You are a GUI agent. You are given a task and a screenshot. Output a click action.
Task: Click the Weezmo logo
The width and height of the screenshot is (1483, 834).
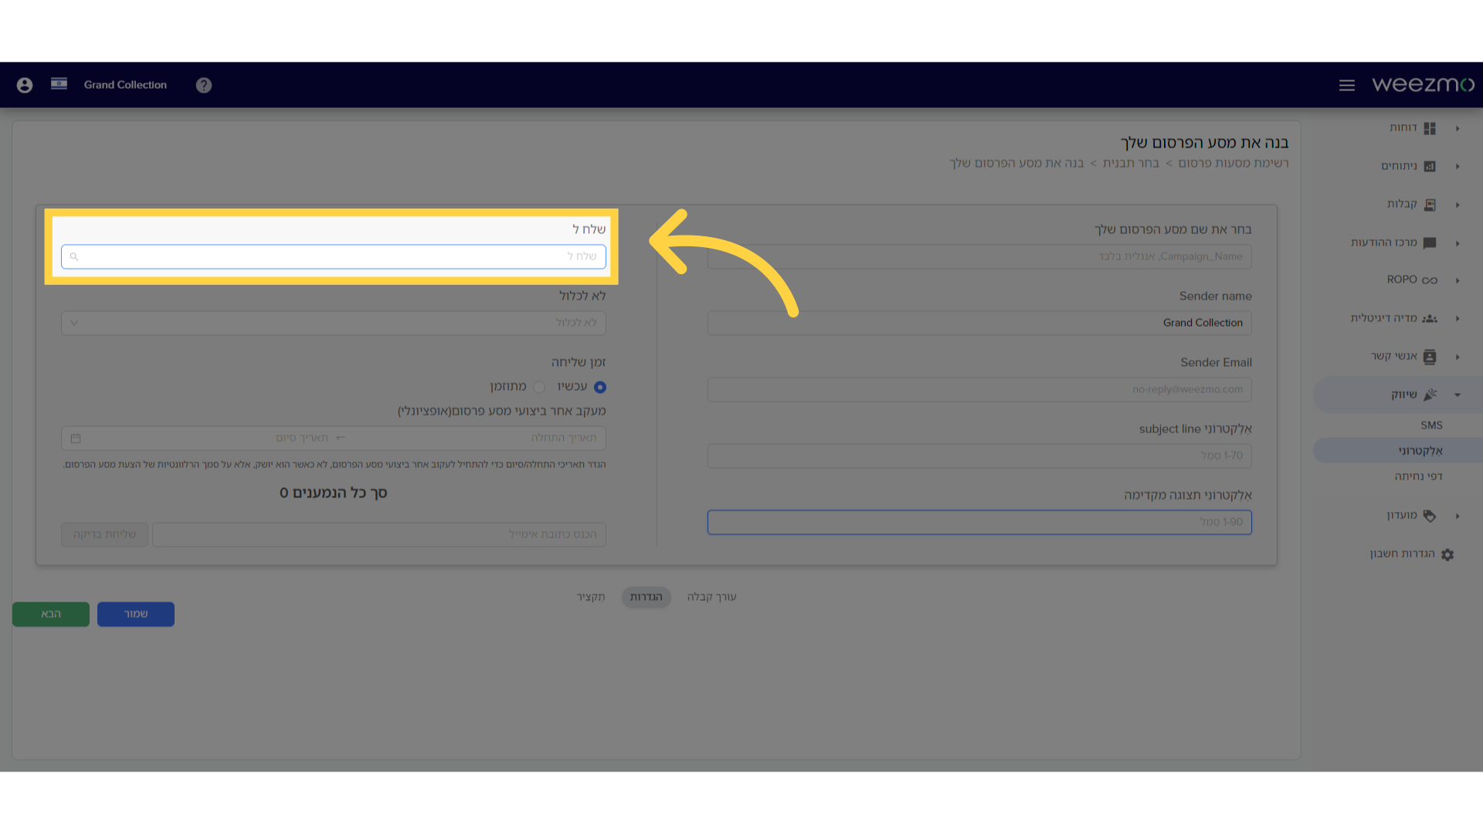pyautogui.click(x=1423, y=84)
